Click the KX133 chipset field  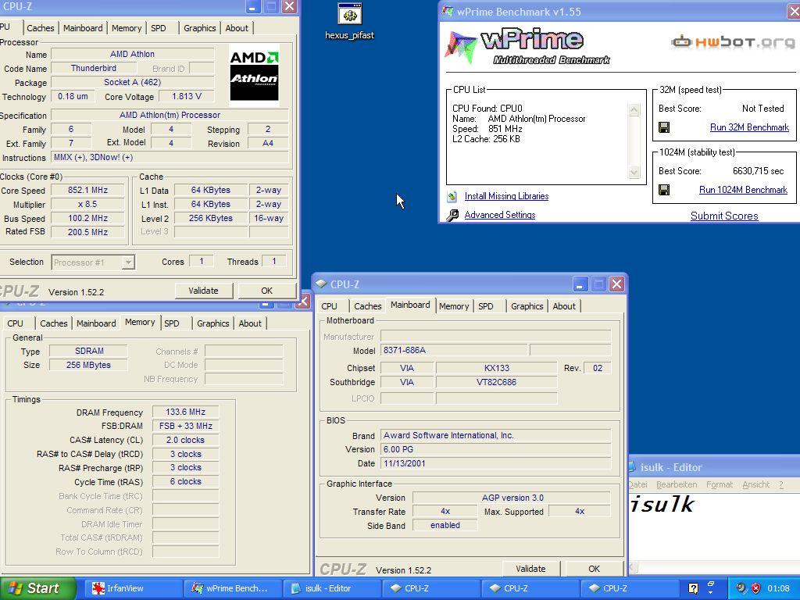pos(496,368)
